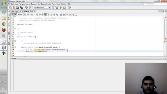The height and width of the screenshot is (94, 167).
Task: Click the New File toolbar icon
Action: tap(10, 8)
